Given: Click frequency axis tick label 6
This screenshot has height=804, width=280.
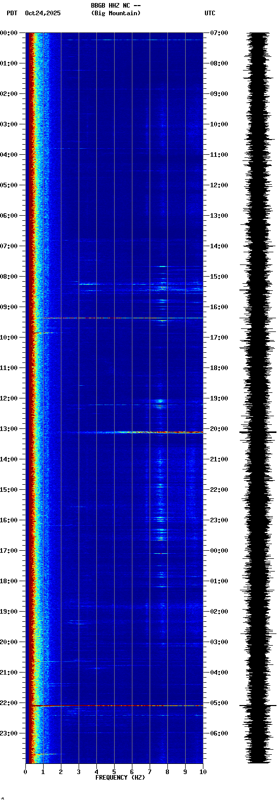Looking at the screenshot, I should (x=132, y=772).
